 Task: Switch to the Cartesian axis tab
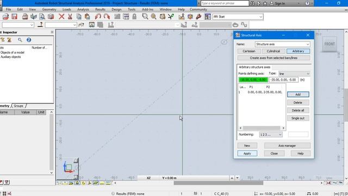pyautogui.click(x=249, y=51)
